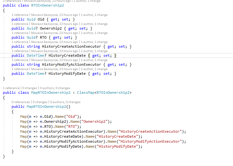This screenshot has width=233, height=166.
Task: Select m.Ownership2 member in Map lambda
Action: (x=53, y=122)
